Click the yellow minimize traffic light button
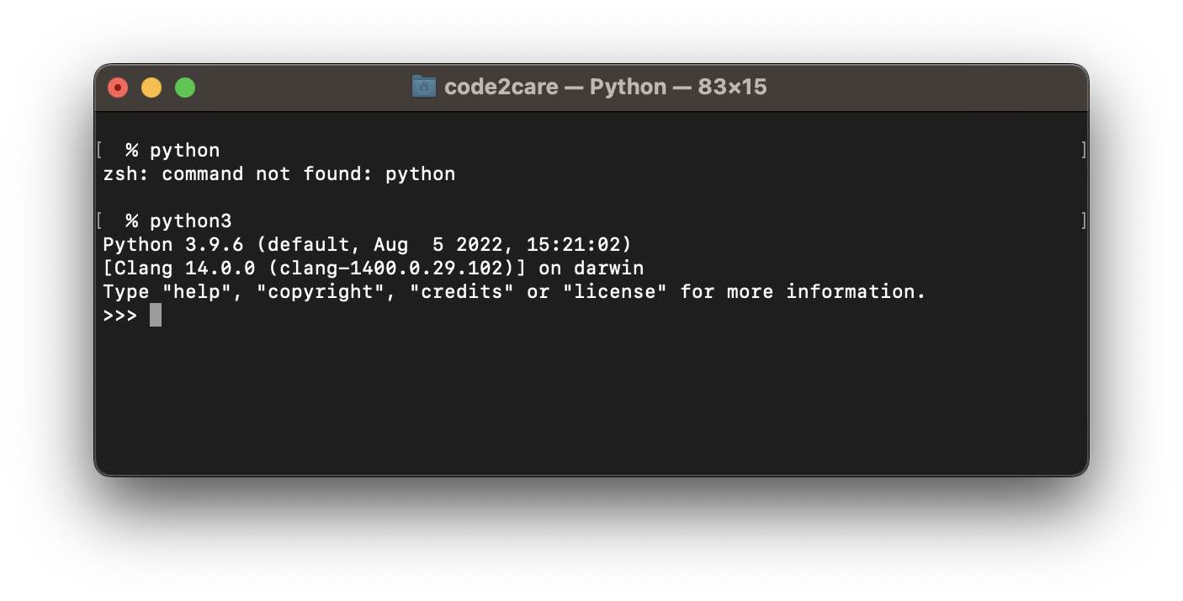This screenshot has height=601, width=1183. click(x=151, y=87)
